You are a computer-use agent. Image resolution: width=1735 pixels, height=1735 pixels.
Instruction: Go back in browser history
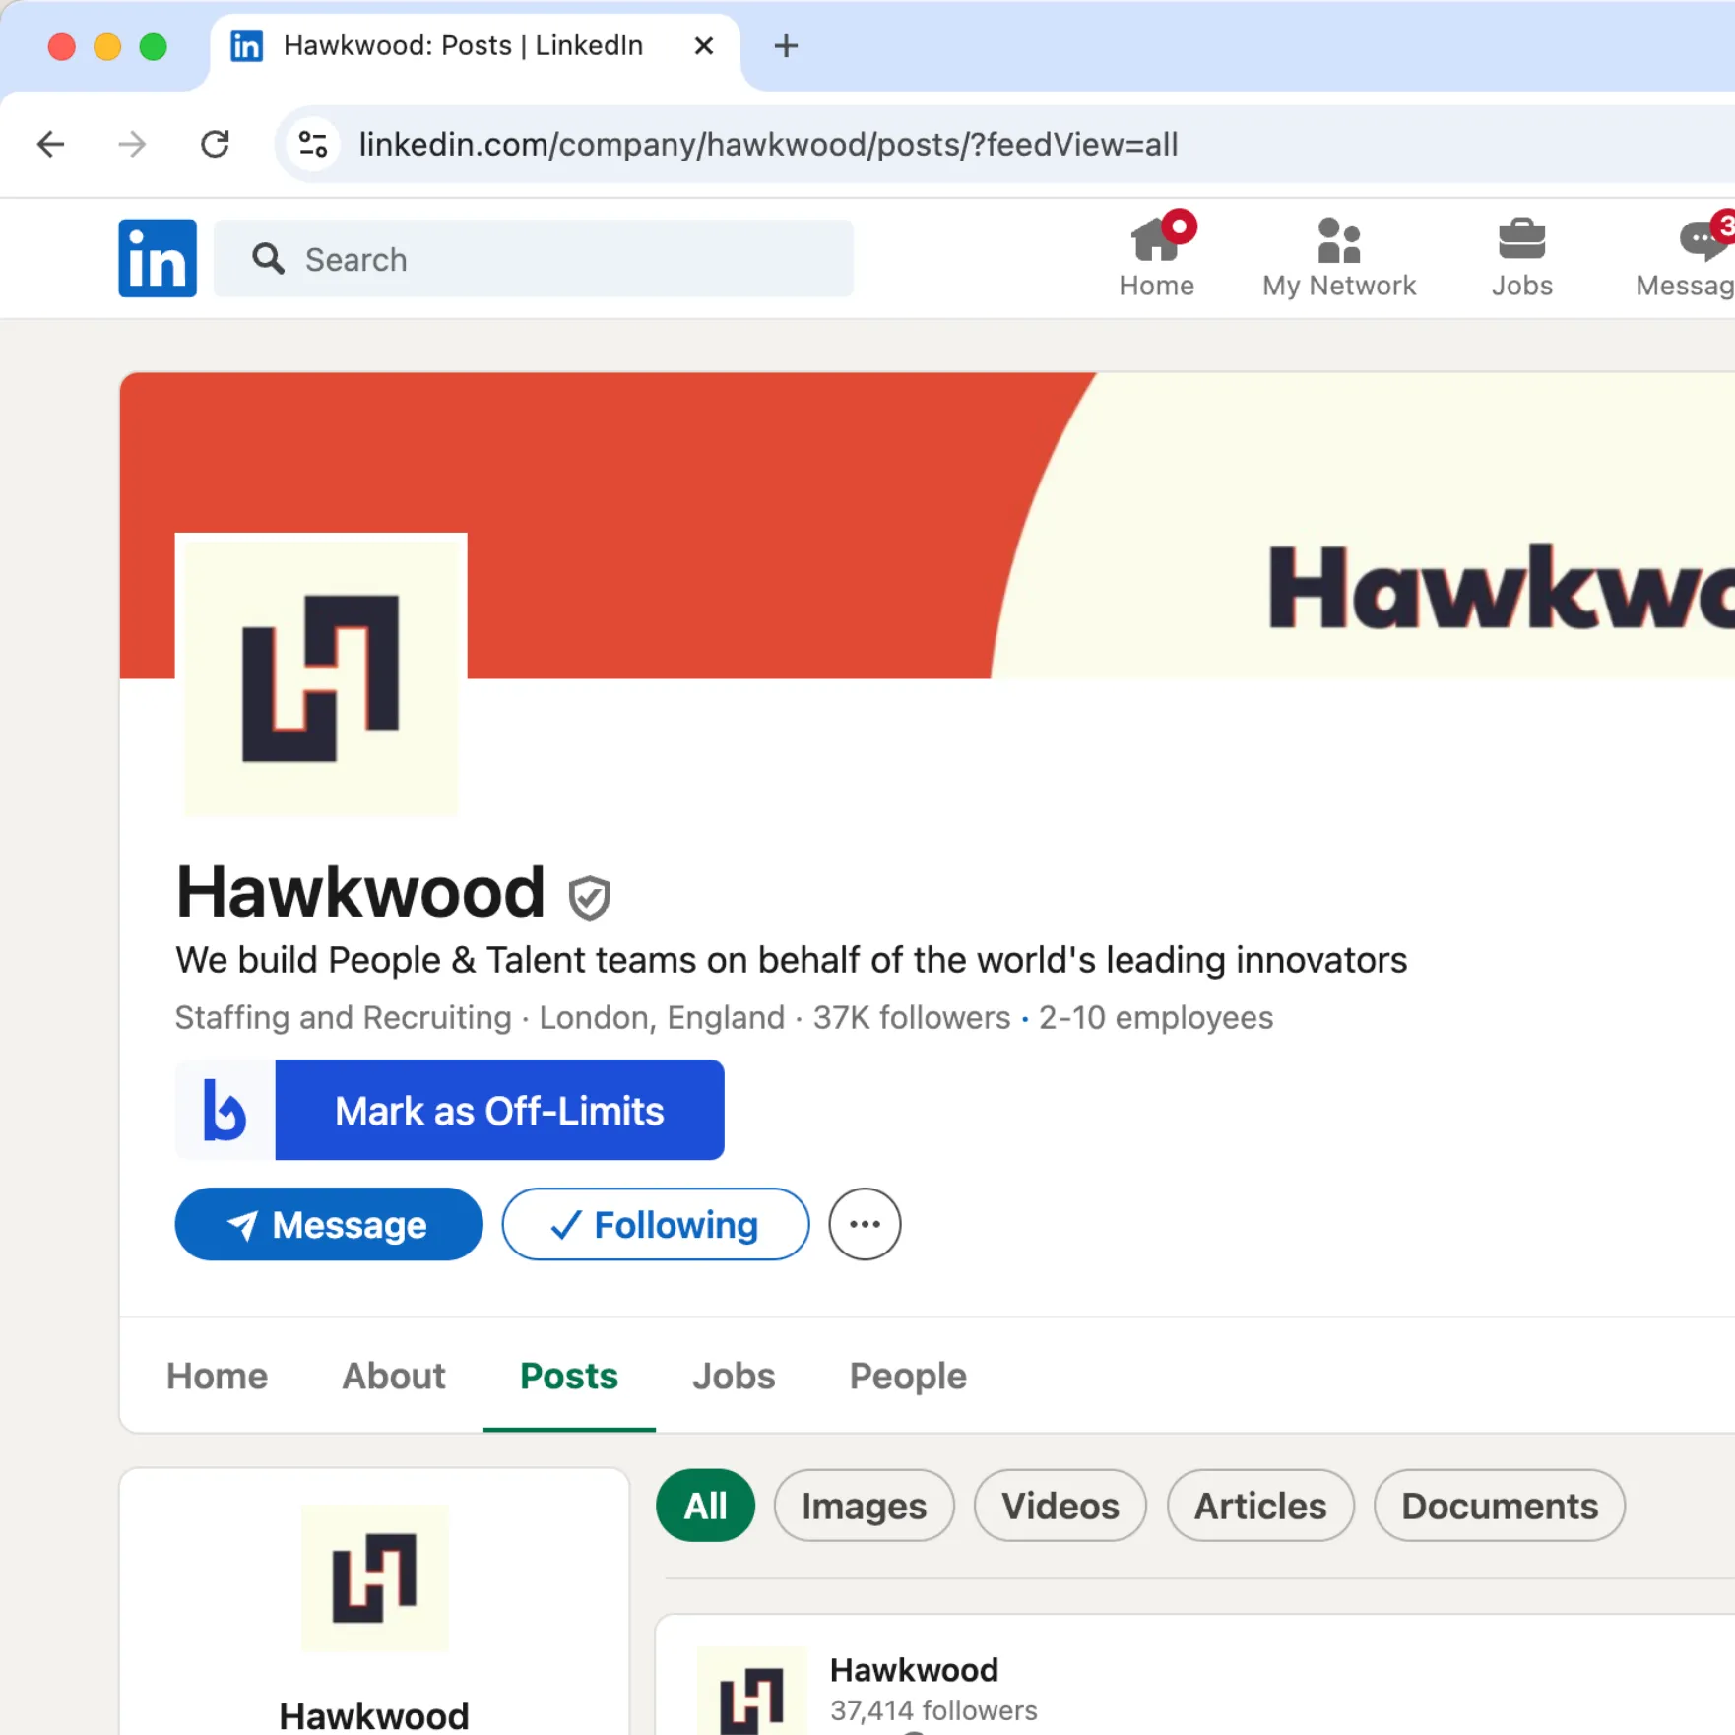tap(50, 145)
